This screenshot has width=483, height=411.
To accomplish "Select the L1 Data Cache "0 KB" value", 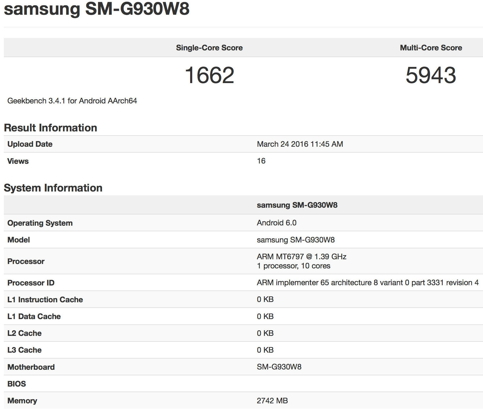I will pos(265,316).
